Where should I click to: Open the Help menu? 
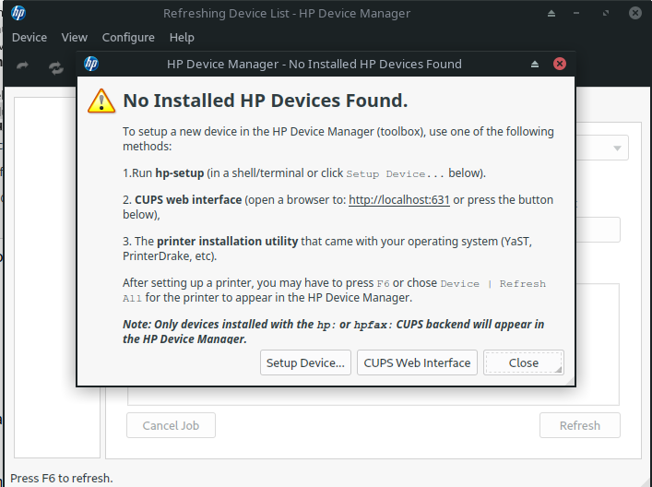tap(182, 38)
